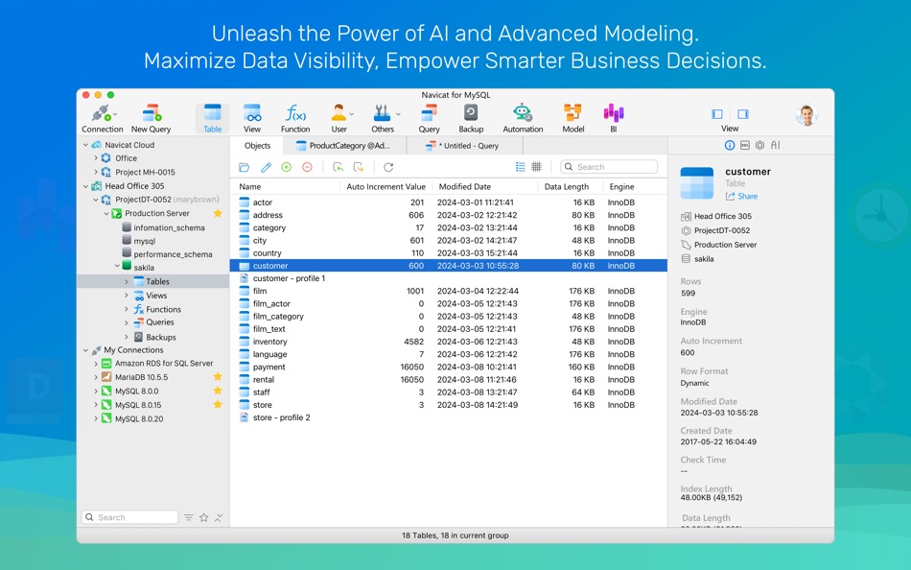
Task: Toggle favorite star for MariaDB 10.5.5
Action: (218, 377)
